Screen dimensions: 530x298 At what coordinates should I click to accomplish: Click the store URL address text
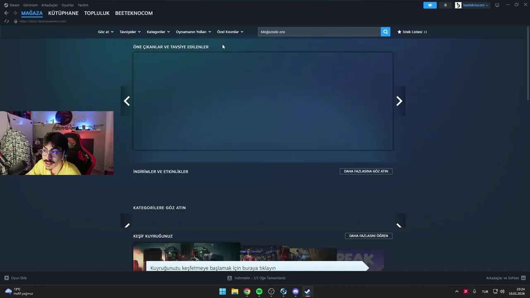43,21
